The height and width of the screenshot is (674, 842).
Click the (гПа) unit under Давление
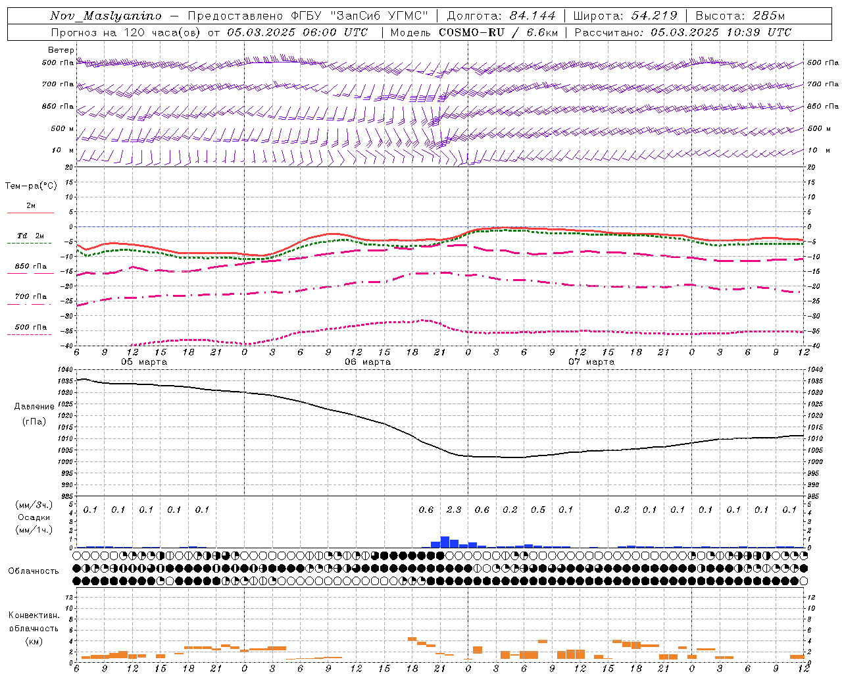(34, 422)
